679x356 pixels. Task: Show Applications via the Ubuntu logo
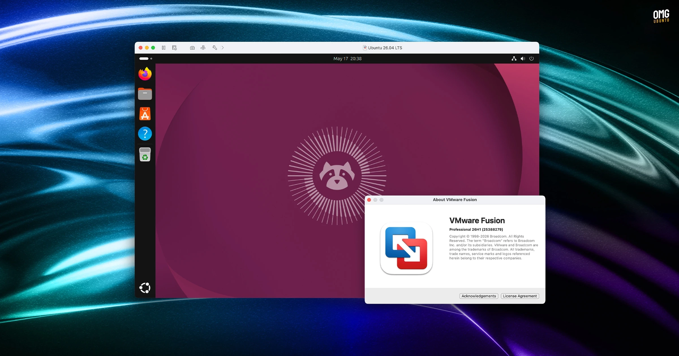(x=145, y=288)
